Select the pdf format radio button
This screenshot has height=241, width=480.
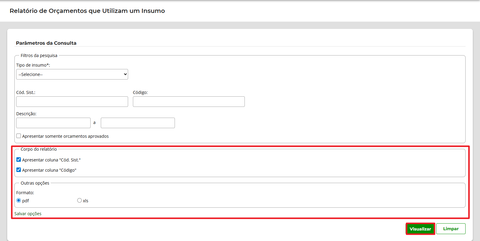(x=19, y=200)
